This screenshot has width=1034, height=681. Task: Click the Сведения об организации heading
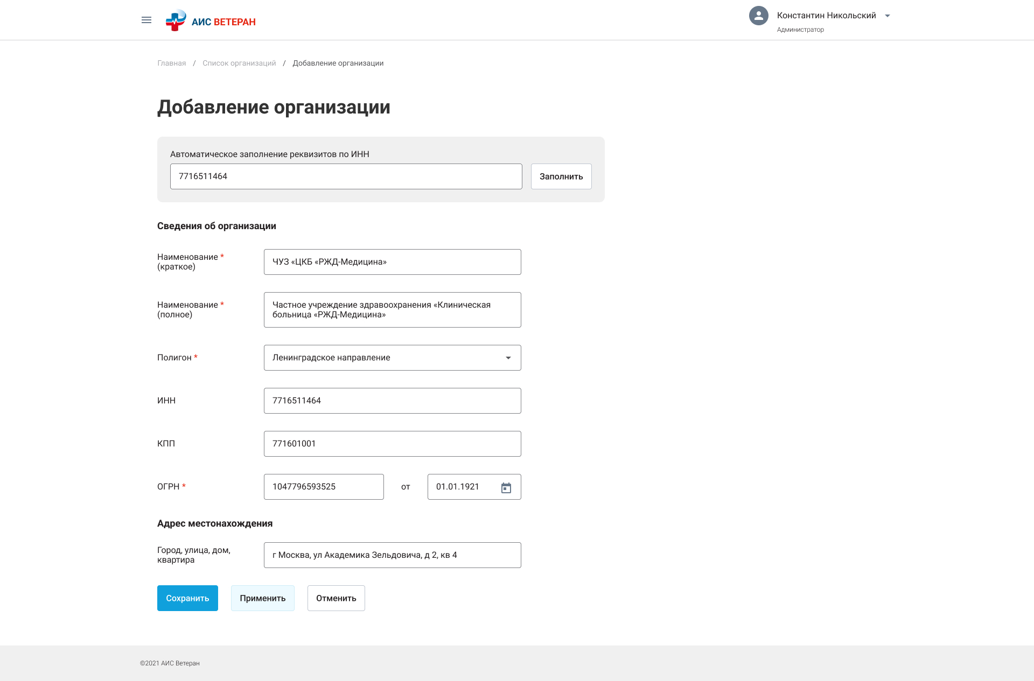tap(216, 226)
